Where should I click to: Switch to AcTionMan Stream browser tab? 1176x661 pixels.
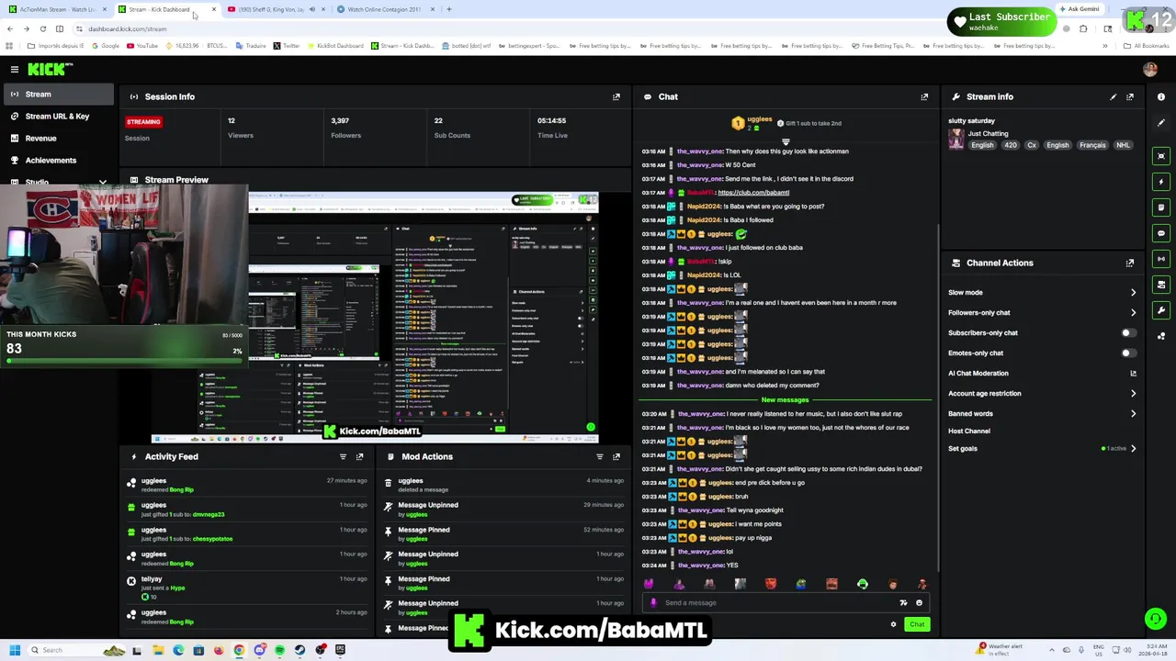57,9
